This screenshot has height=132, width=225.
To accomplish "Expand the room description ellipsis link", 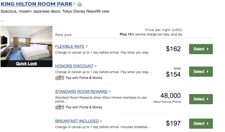I will click(x=2, y=20).
